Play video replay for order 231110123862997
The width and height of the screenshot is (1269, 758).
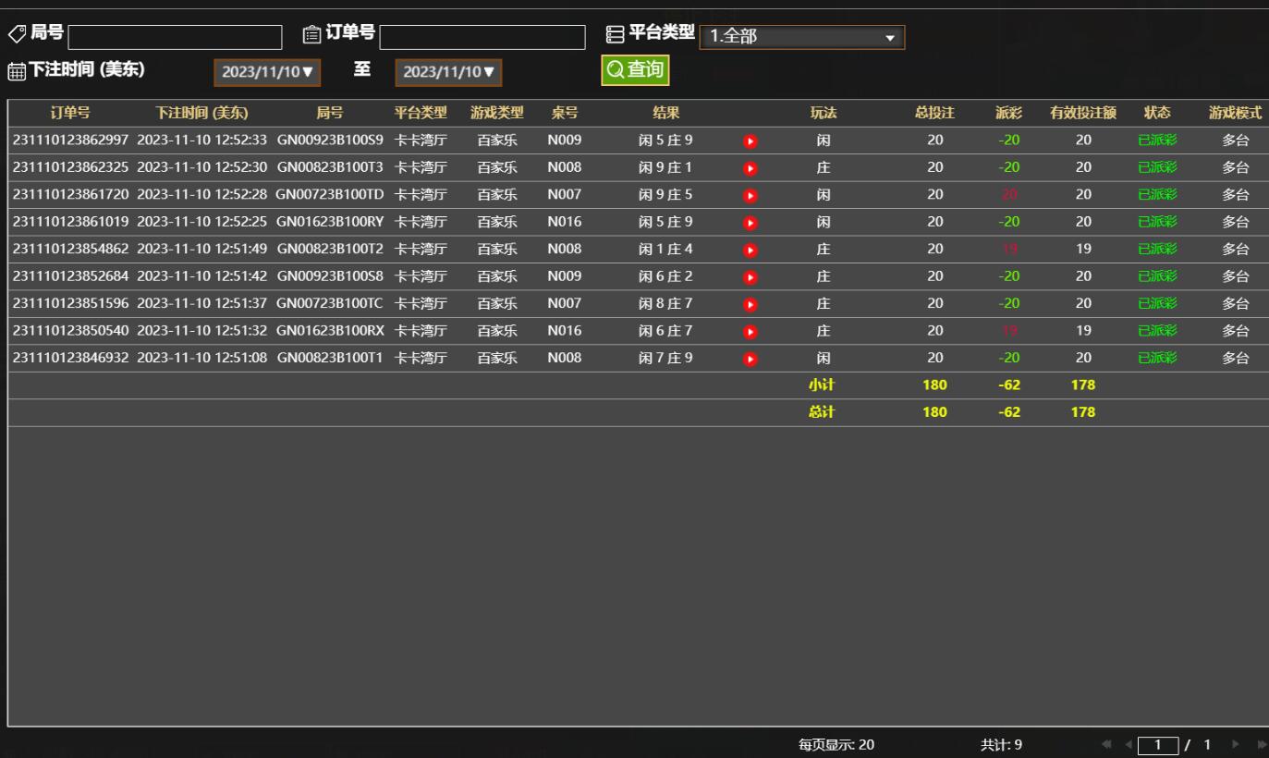click(x=750, y=141)
